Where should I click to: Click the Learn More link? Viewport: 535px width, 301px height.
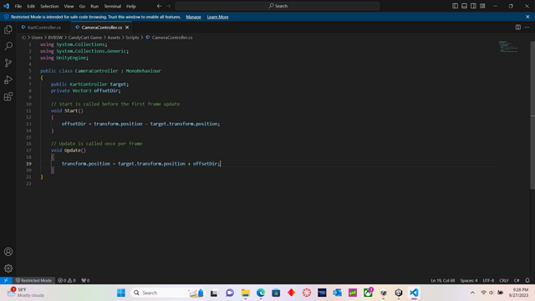click(217, 17)
